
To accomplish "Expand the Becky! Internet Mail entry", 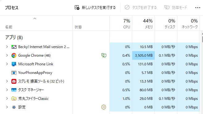I will [x=7, y=47].
